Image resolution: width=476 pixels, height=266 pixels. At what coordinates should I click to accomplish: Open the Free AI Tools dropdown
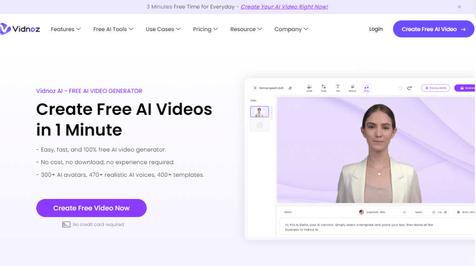click(x=113, y=29)
